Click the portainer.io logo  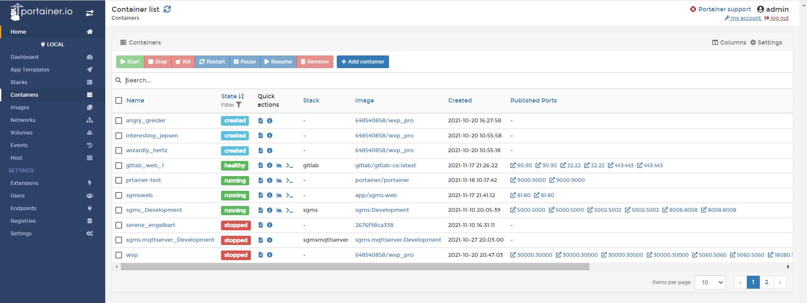(x=42, y=12)
